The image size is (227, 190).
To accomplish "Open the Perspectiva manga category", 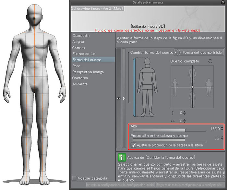I will (x=88, y=72).
